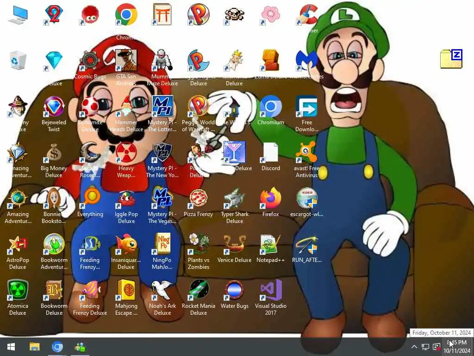Select Hammer Heads Deluxe shortcut
The image size is (474, 356).
point(126,107)
